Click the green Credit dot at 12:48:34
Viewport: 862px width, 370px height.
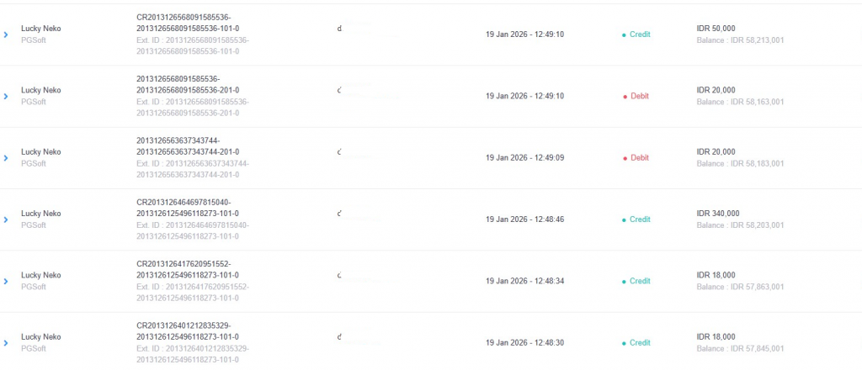coord(624,282)
